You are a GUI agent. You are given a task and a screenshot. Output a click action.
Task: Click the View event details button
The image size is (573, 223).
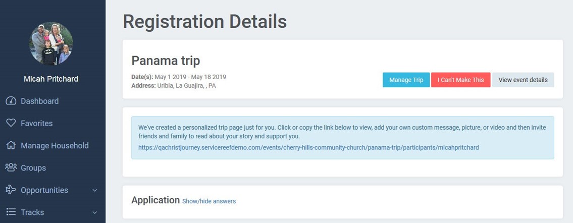[523, 80]
